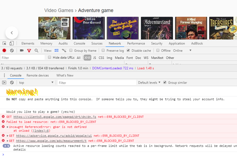Clear the network log
This screenshot has height=161, width=237.
click(12, 50)
